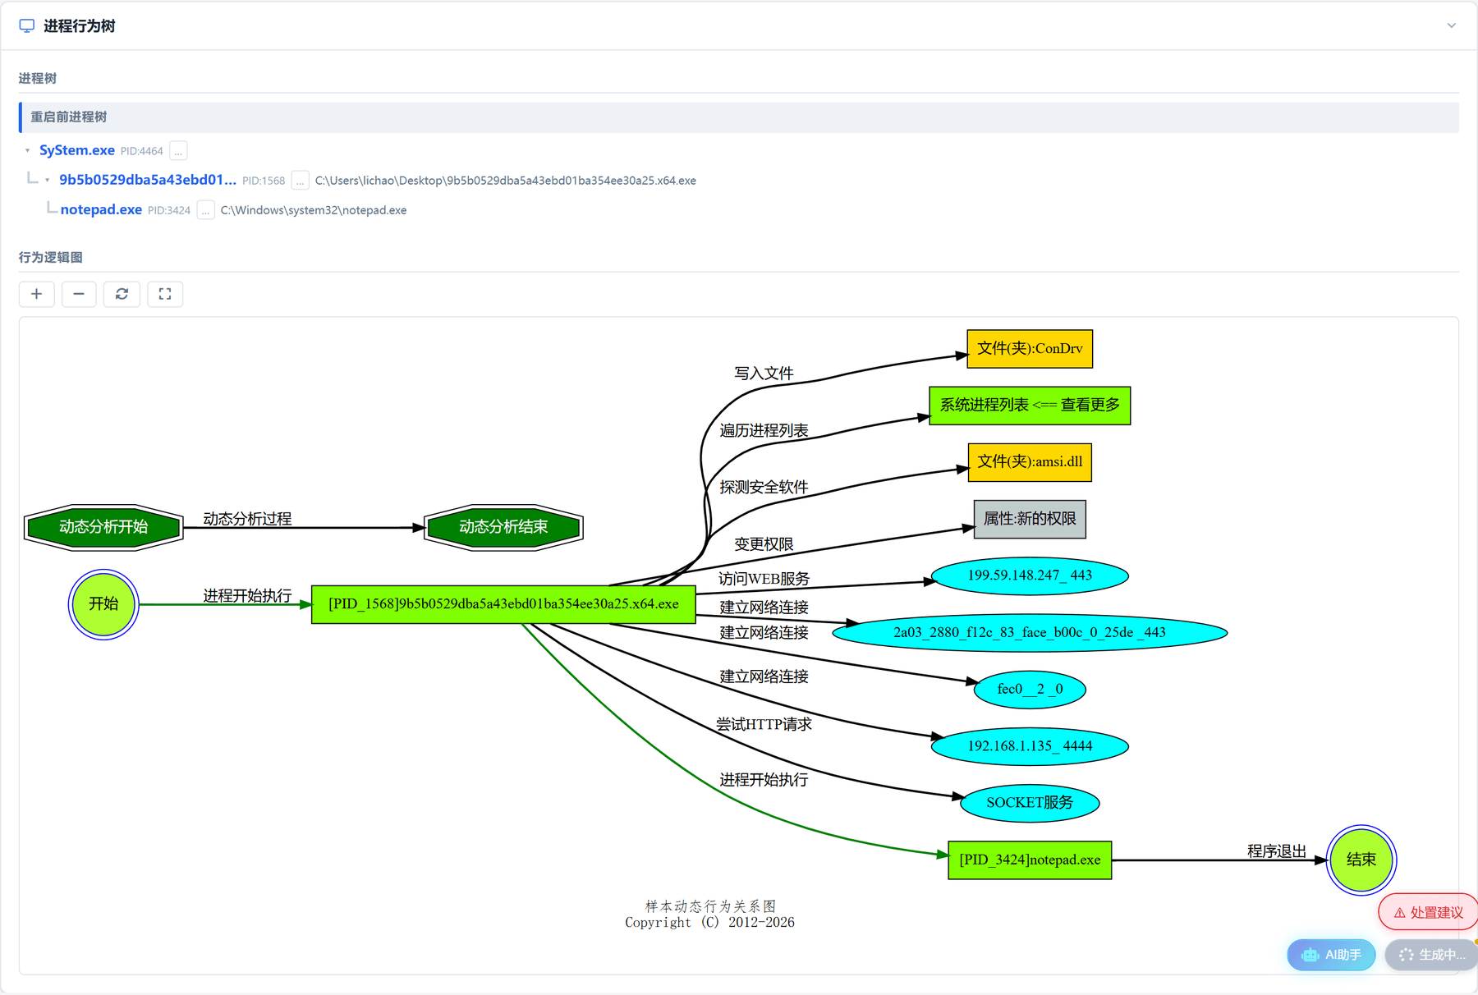Click the 处置建议 button
1478x995 pixels.
click(x=1429, y=912)
